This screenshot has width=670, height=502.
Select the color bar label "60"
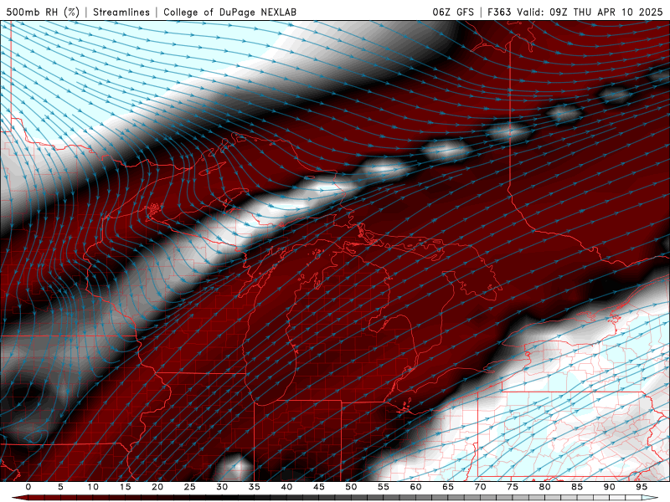coord(415,487)
